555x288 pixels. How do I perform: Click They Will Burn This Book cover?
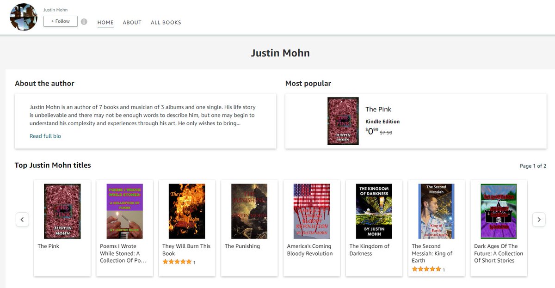(x=187, y=211)
